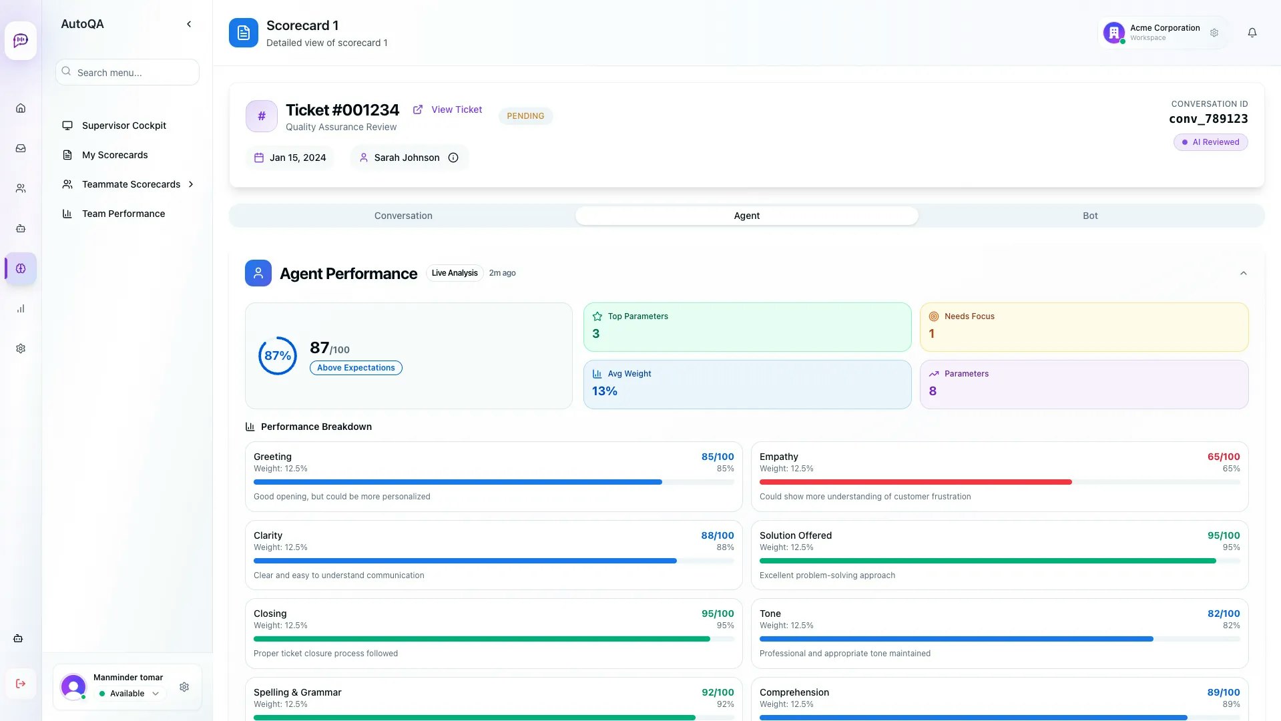This screenshot has width=1281, height=721.
Task: Click the logout icon at sidebar bottom
Action: click(x=21, y=684)
